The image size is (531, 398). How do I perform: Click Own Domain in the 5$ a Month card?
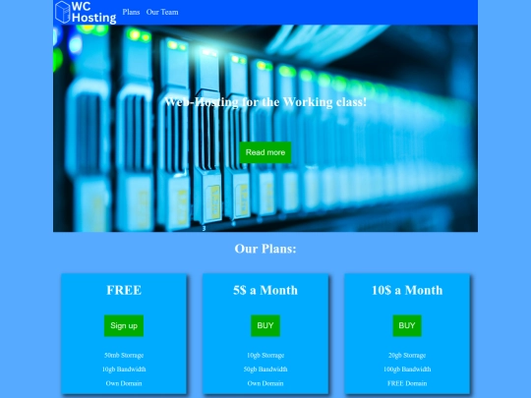point(265,383)
